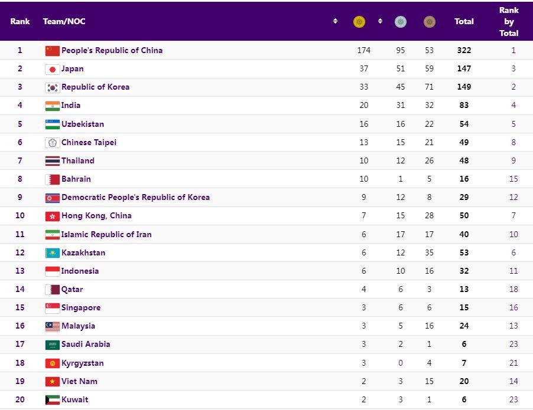Click the Japan flag icon
The height and width of the screenshot is (410, 533).
coord(52,69)
